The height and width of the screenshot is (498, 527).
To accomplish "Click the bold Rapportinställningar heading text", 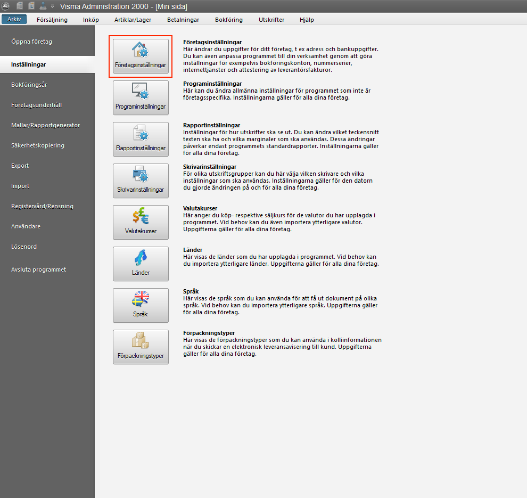I will (x=212, y=125).
